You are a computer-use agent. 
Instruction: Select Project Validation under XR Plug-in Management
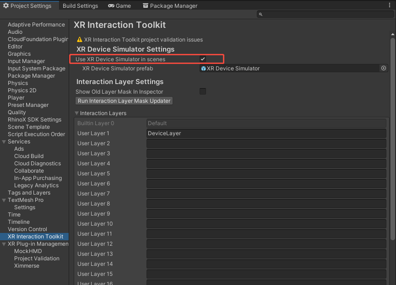tap(37, 259)
